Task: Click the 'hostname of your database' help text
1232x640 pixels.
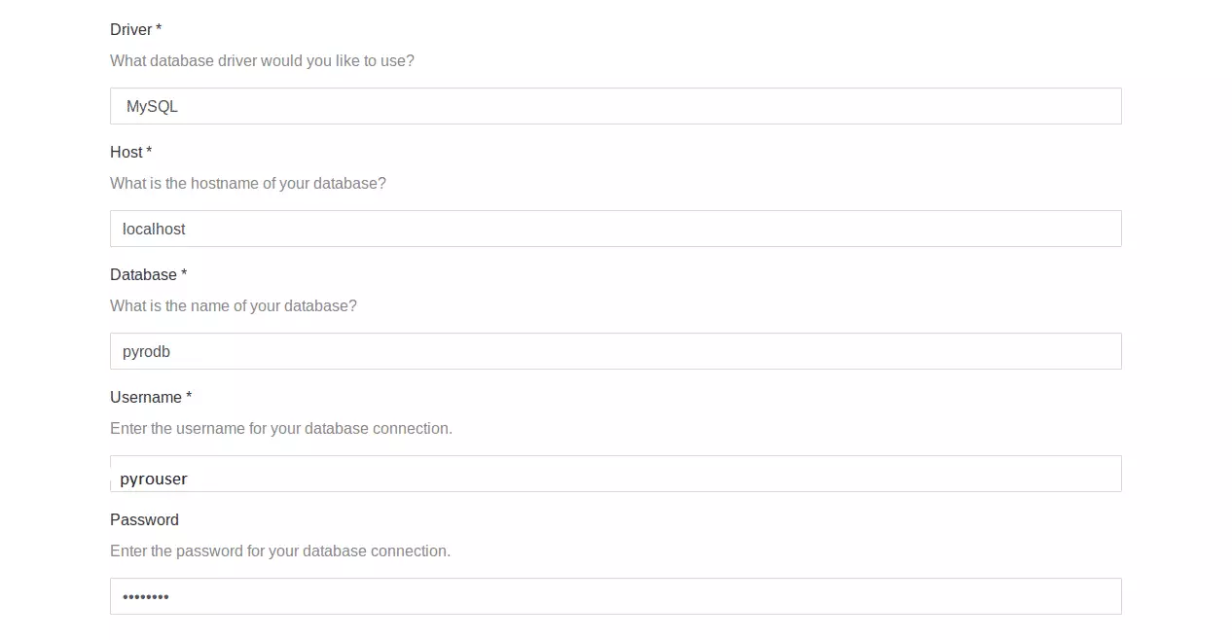Action: [x=248, y=184]
